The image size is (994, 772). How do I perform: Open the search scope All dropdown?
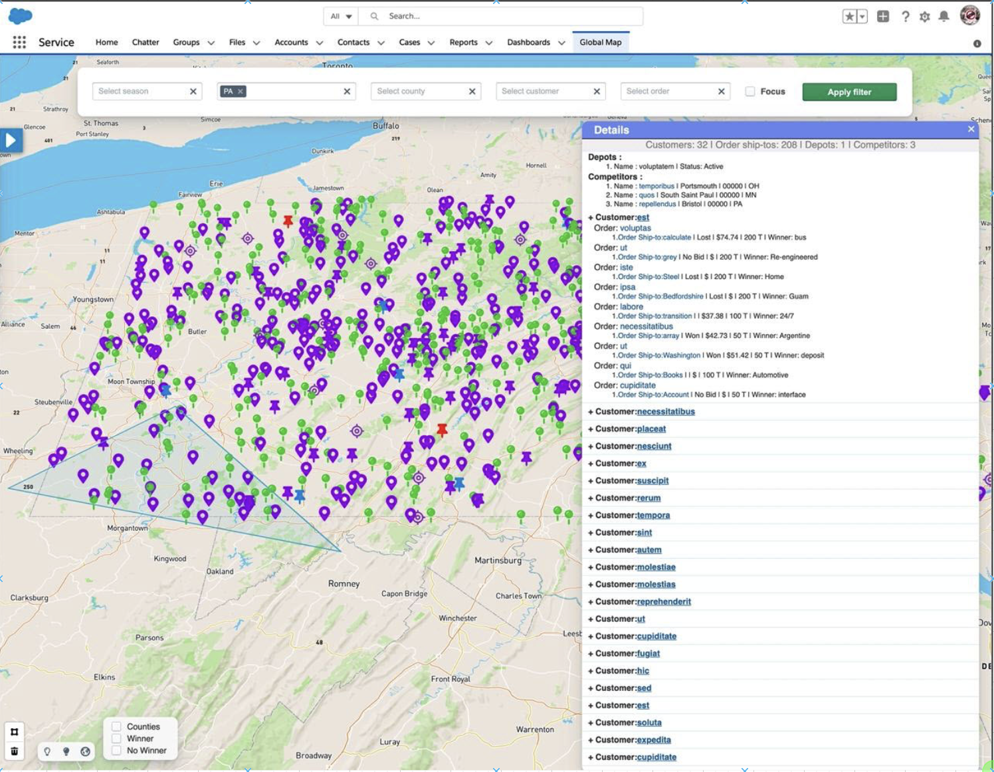tap(341, 17)
